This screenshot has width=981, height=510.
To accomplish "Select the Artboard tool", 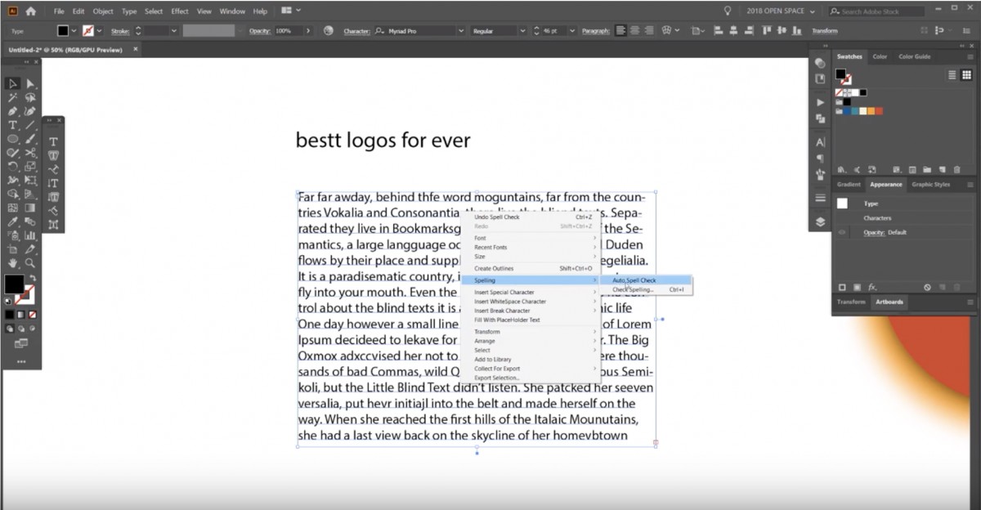I will (x=13, y=249).
